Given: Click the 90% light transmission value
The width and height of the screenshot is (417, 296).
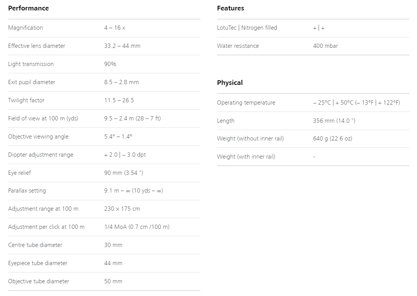Looking at the screenshot, I should [110, 64].
